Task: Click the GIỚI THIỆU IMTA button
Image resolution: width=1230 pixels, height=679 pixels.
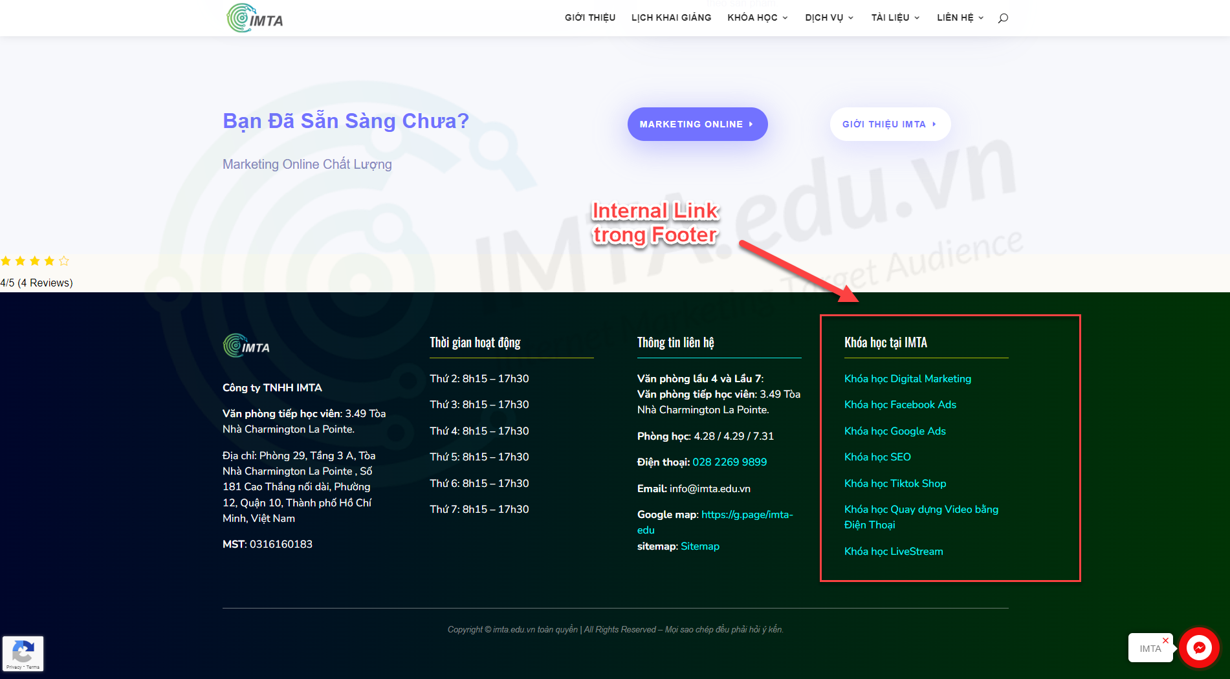Action: point(890,124)
